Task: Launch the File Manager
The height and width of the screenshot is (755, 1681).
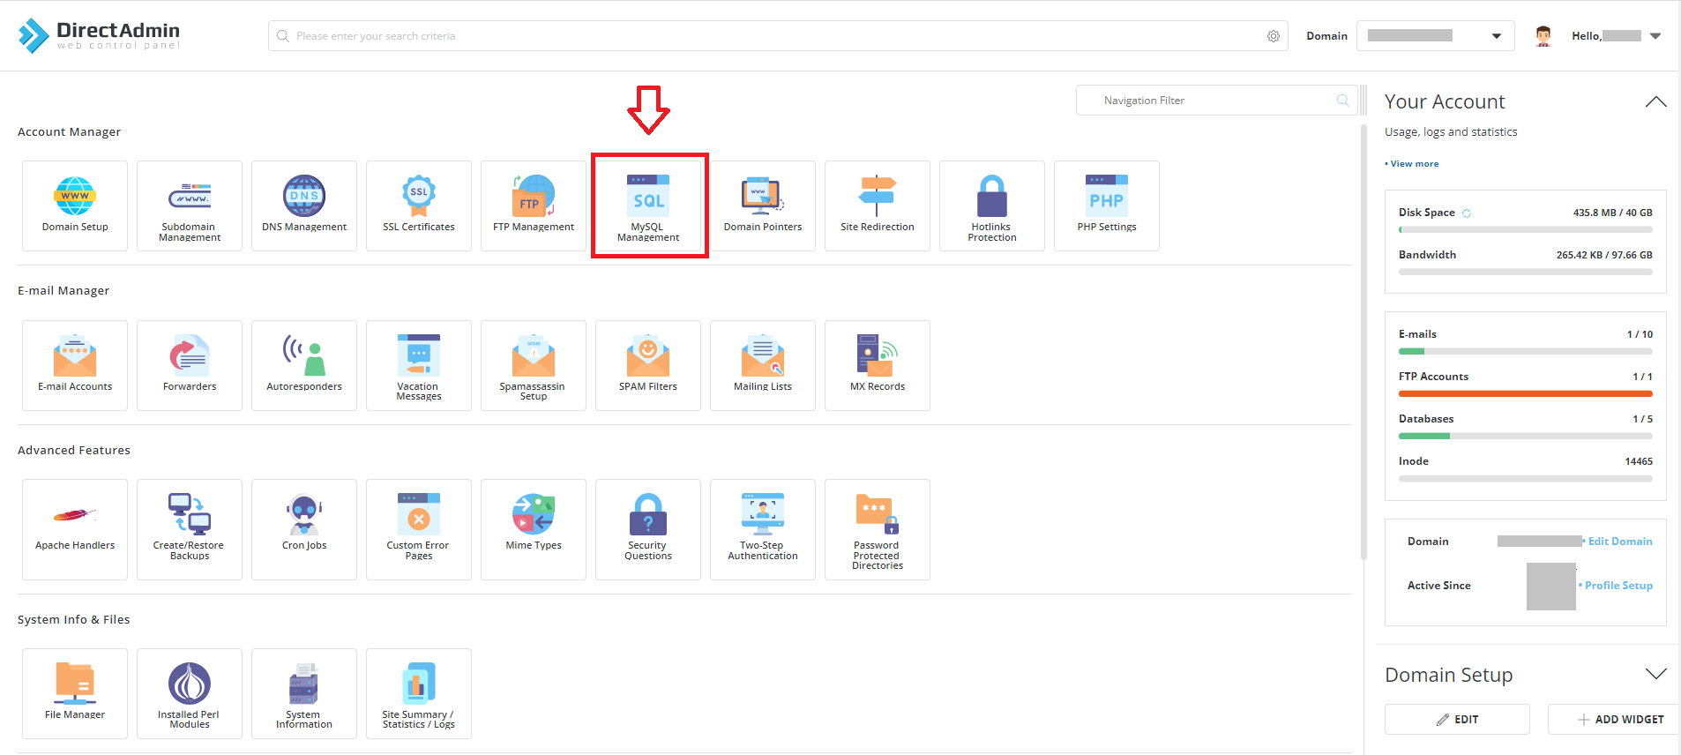Action: [x=75, y=692]
